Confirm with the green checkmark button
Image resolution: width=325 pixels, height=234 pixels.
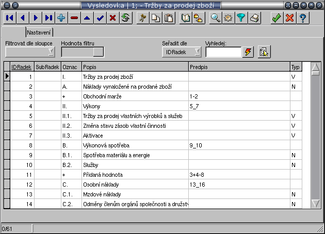(x=277, y=18)
